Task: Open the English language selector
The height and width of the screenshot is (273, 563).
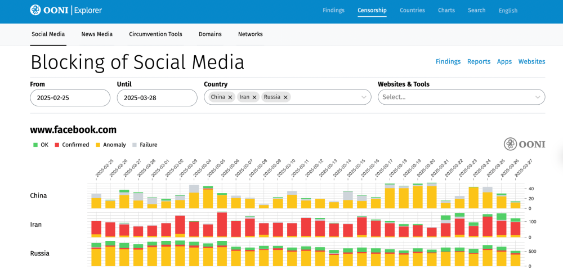Action: (508, 11)
